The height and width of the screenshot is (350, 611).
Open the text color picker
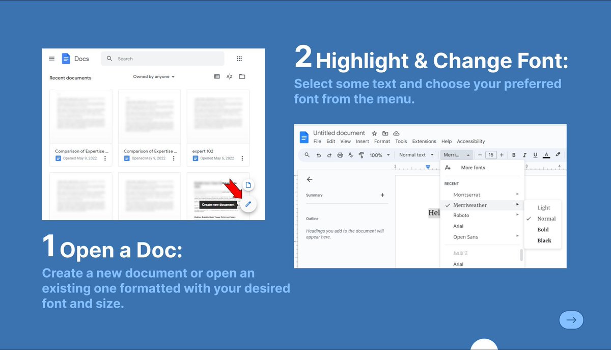pos(546,155)
